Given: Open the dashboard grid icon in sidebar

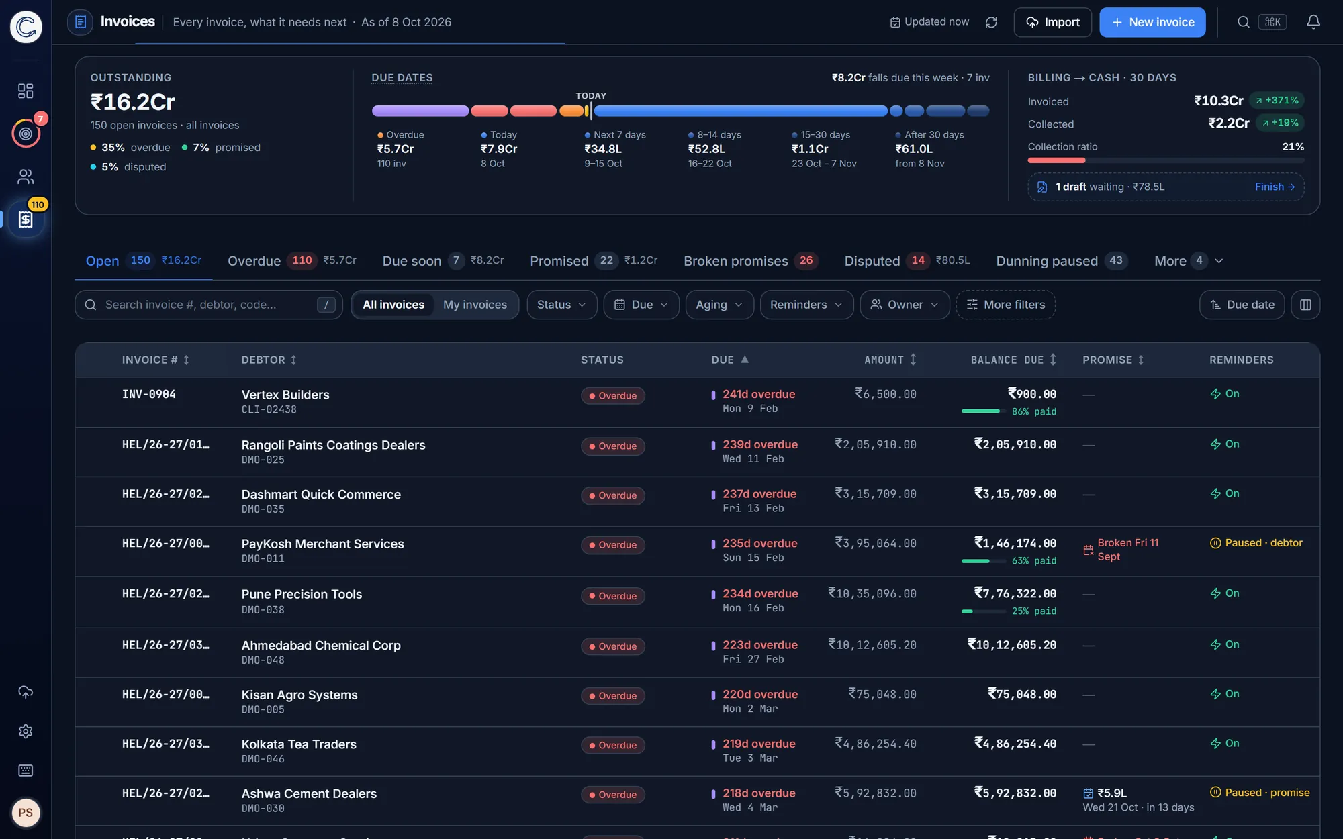Looking at the screenshot, I should point(26,91).
